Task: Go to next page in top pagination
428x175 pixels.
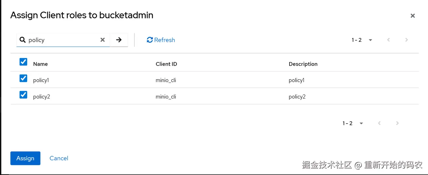Action: tap(407, 40)
